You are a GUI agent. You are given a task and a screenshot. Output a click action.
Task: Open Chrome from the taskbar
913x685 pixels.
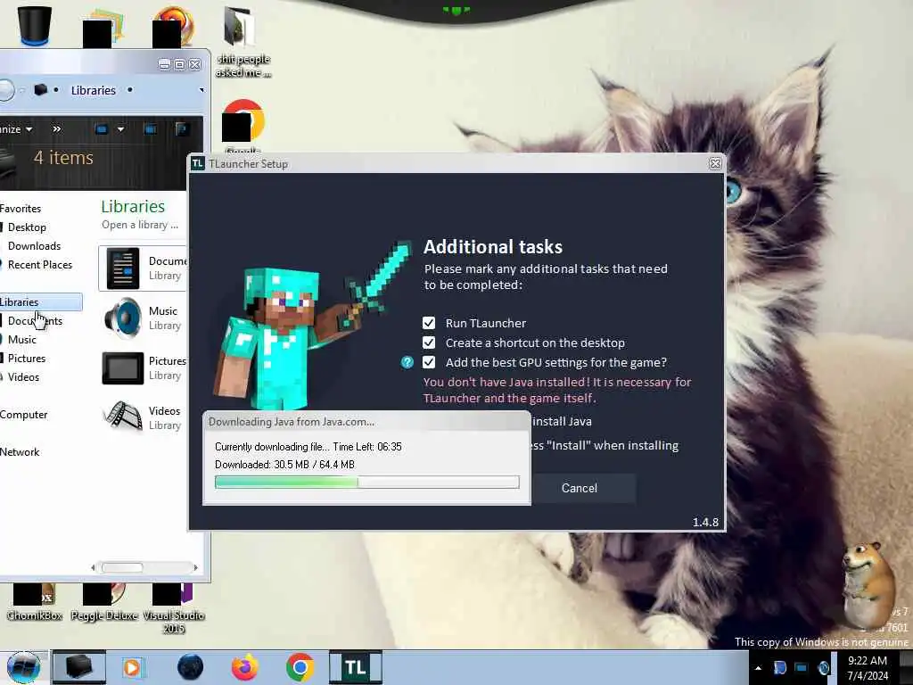[300, 667]
